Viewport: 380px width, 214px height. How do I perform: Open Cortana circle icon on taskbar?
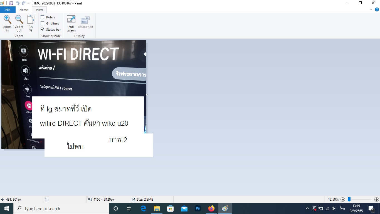point(116,208)
